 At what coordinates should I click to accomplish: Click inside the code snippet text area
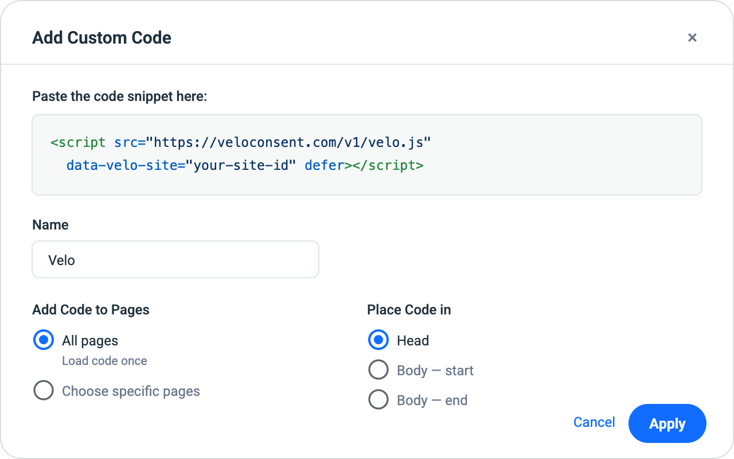click(x=367, y=155)
